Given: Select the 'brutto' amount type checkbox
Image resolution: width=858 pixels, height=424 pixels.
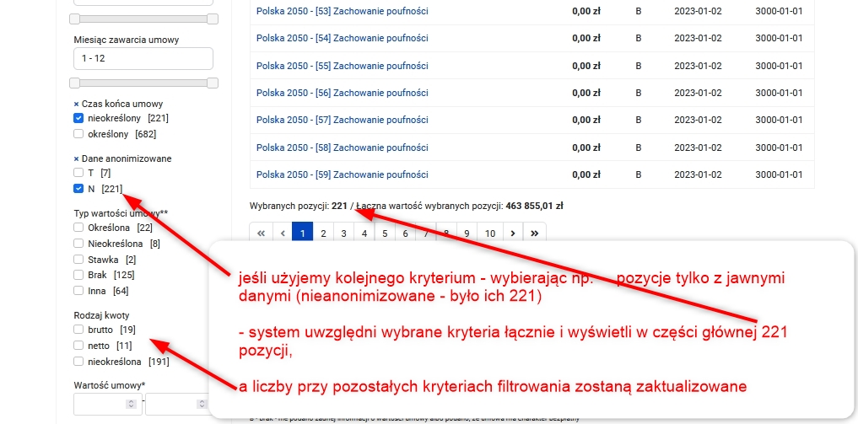Looking at the screenshot, I should point(78,330).
